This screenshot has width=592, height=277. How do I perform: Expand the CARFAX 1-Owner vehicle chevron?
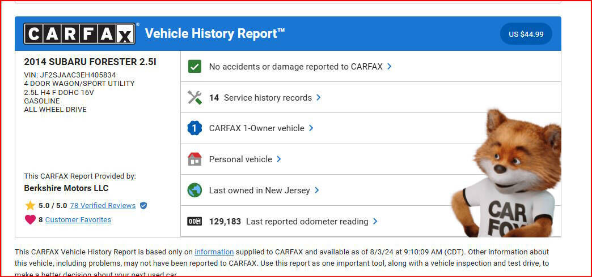pyautogui.click(x=311, y=128)
